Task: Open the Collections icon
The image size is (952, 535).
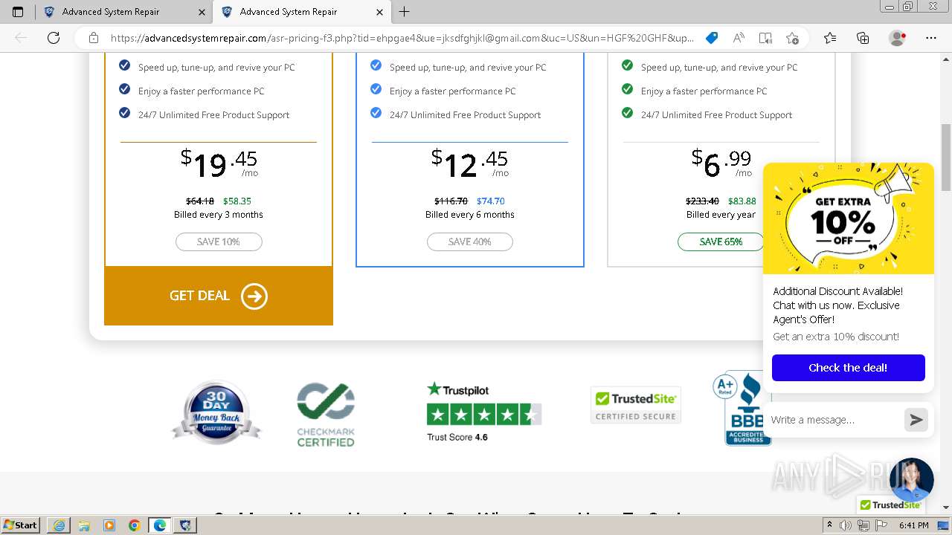Action: pyautogui.click(x=863, y=38)
